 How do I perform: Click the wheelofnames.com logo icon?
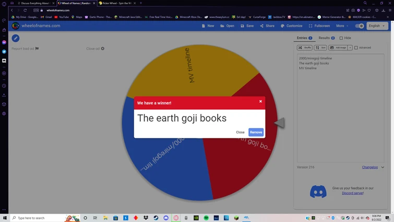(x=15, y=26)
